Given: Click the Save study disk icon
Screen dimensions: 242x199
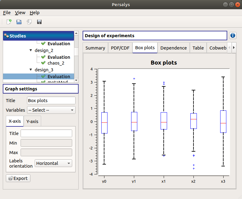Looking at the screenshot, I should click(x=39, y=22).
